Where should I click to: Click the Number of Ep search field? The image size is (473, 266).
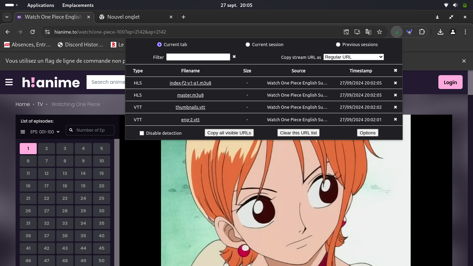coord(90,130)
